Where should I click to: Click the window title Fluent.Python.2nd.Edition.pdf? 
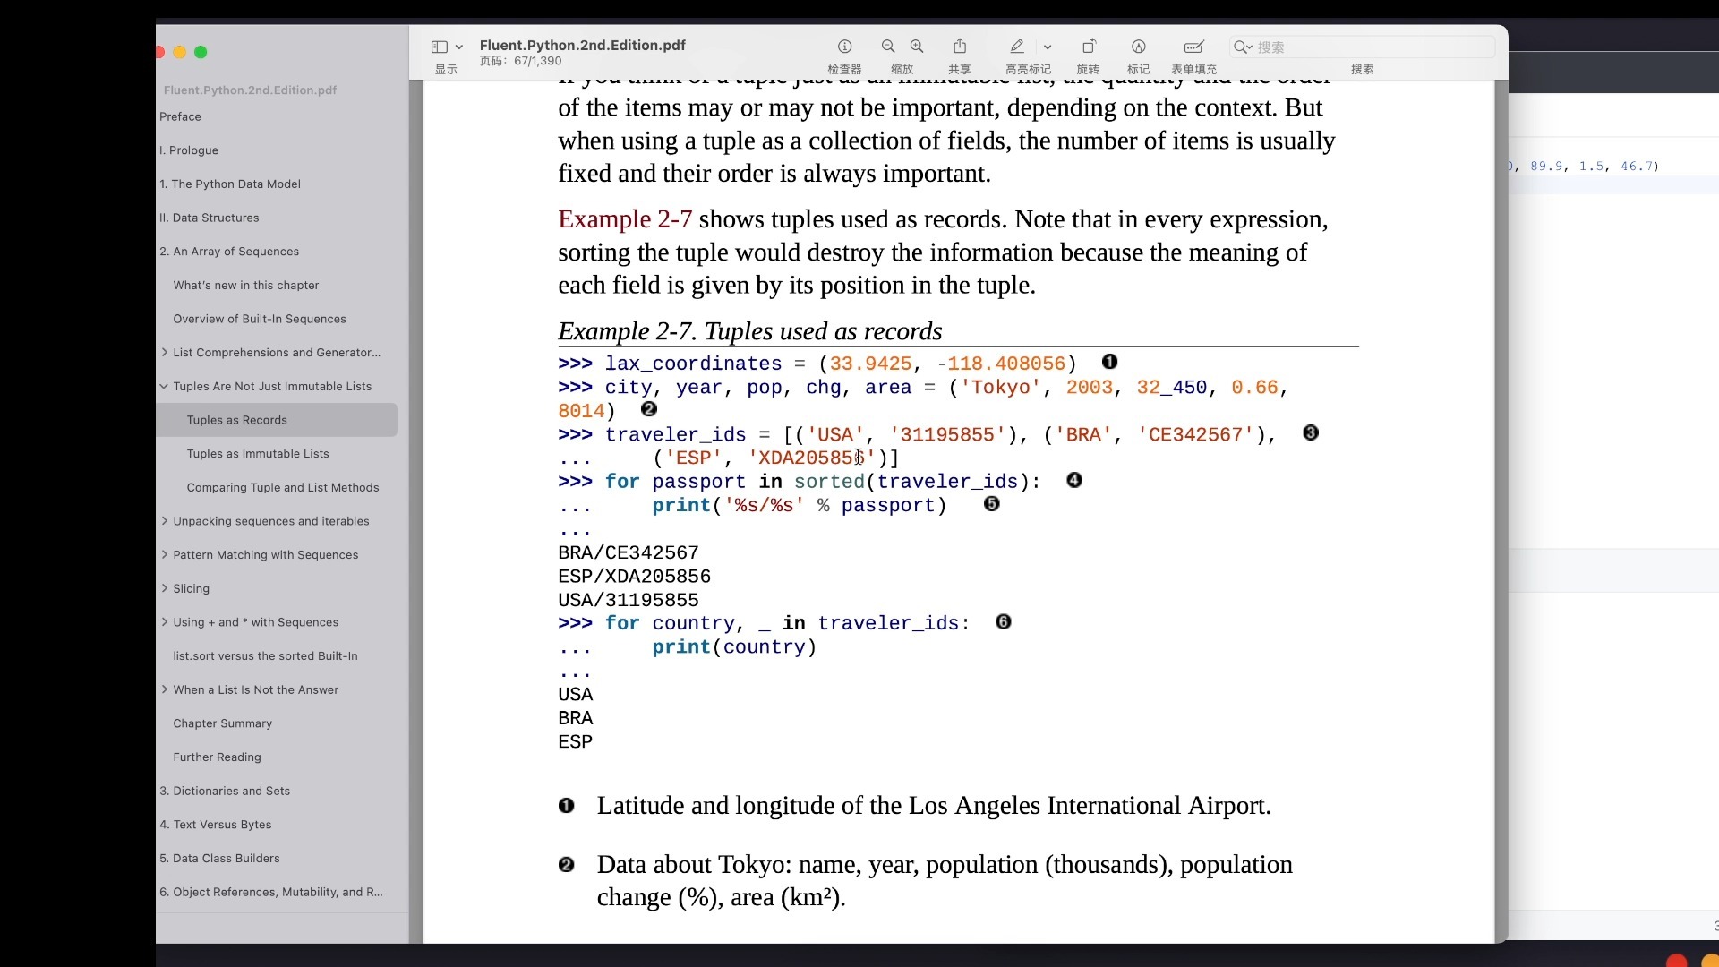(x=583, y=45)
